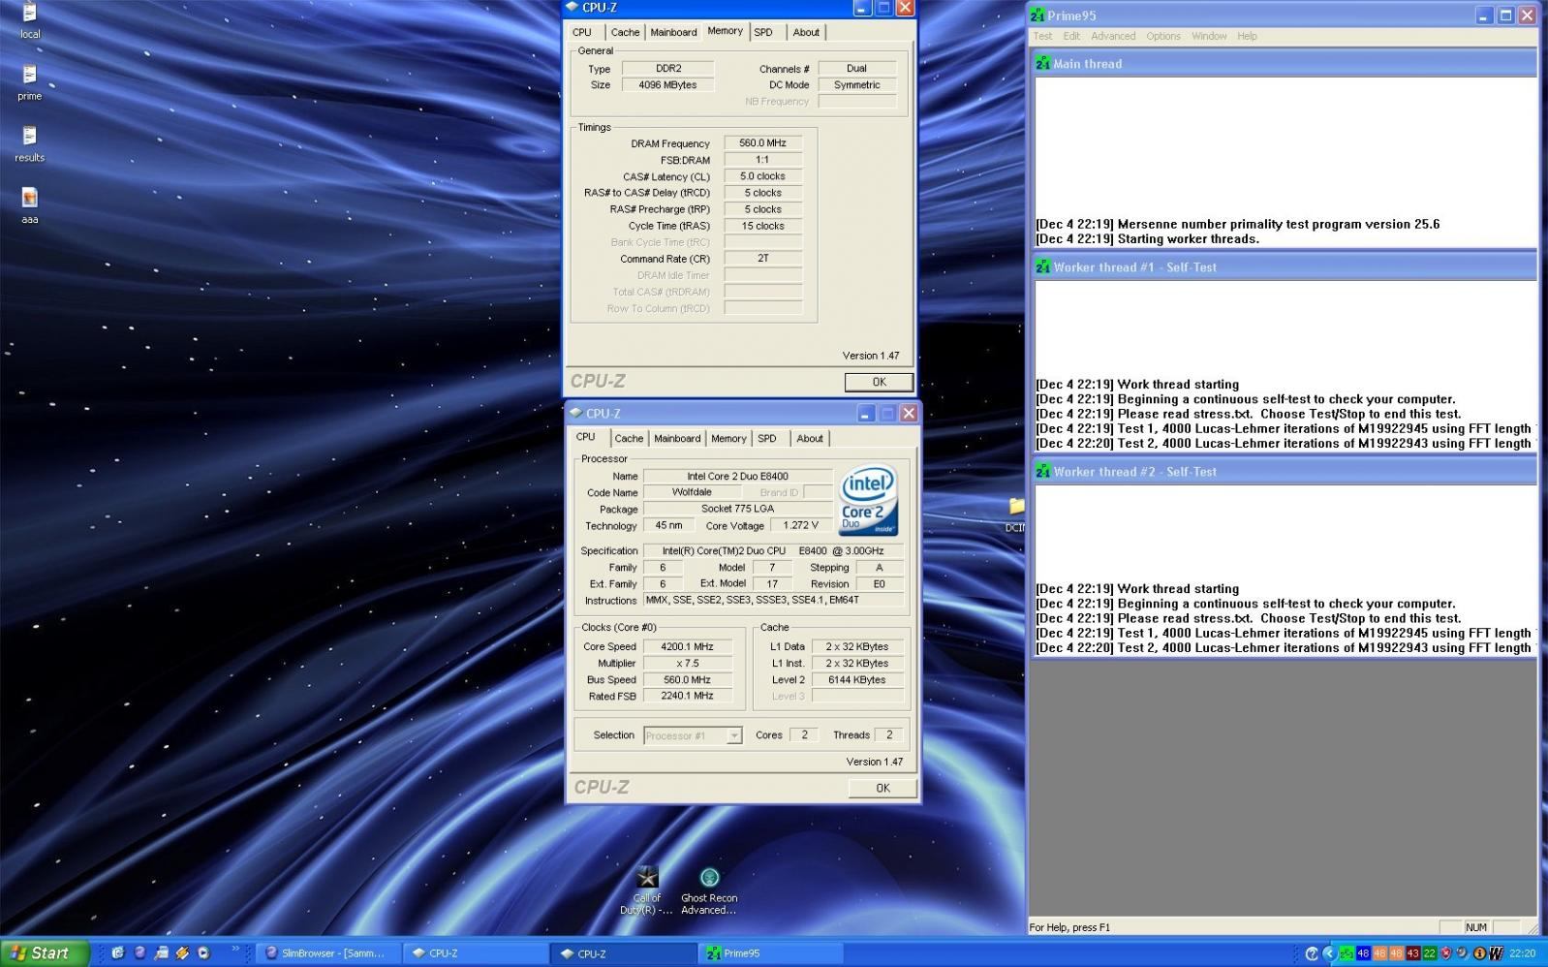The width and height of the screenshot is (1548, 967).
Task: Launch the media player Quick Launch icon
Action: point(203,953)
